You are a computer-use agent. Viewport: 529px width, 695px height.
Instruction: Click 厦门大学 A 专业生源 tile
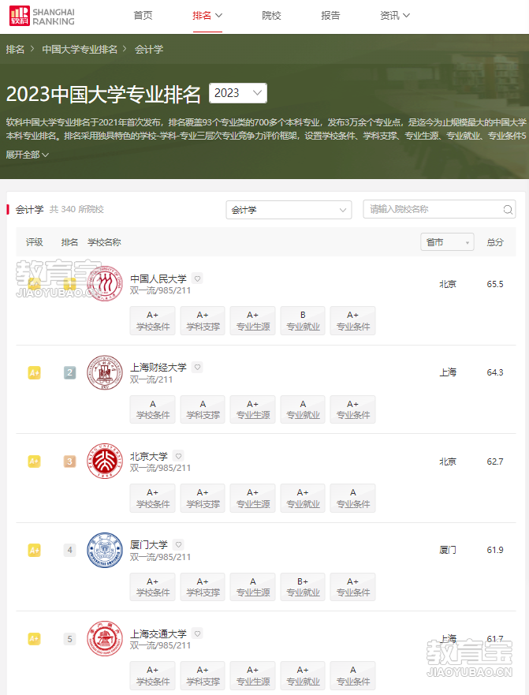[x=253, y=587]
